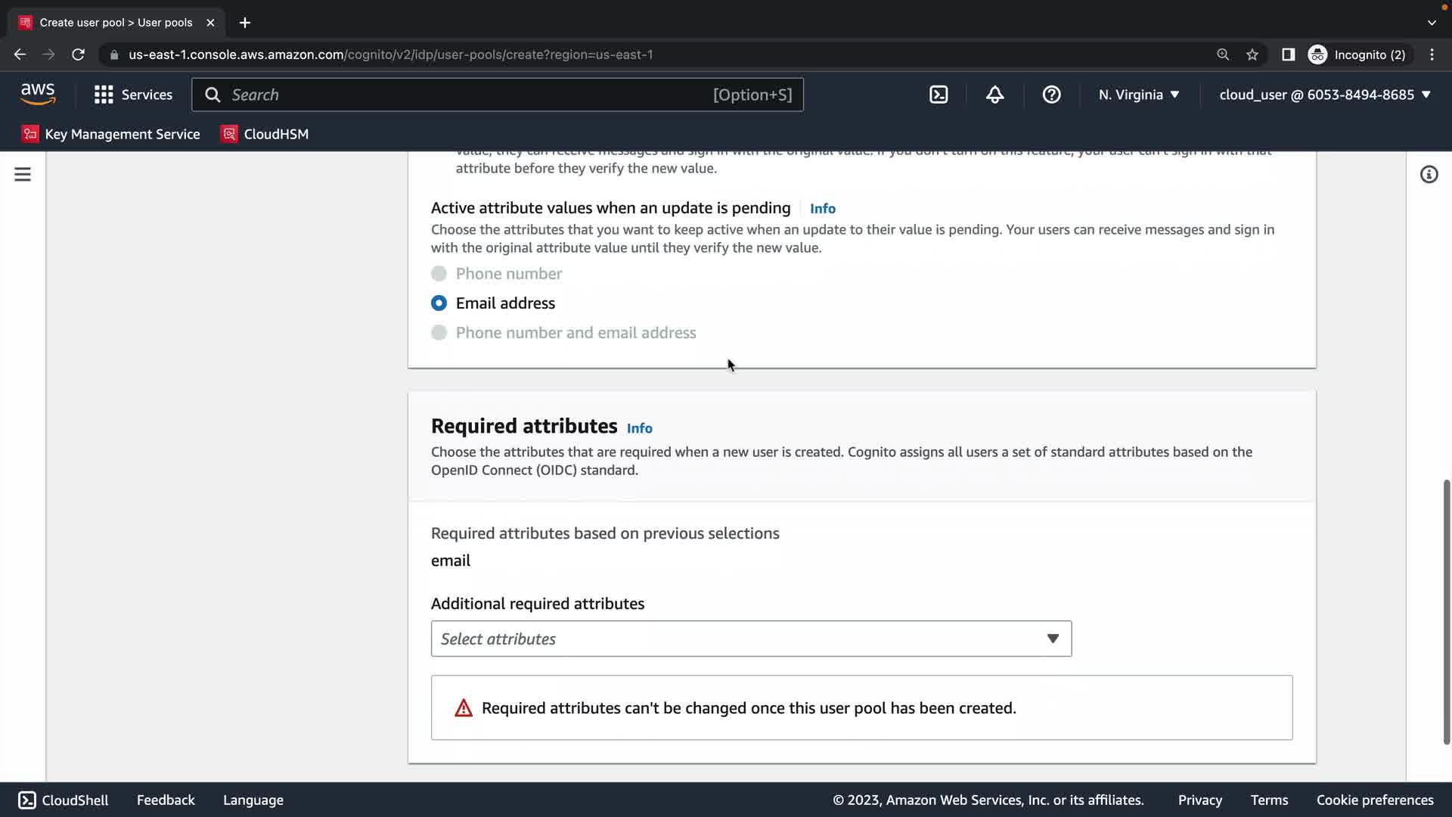Open the Services grid menu
Screen dimensions: 1452x817
[133, 95]
